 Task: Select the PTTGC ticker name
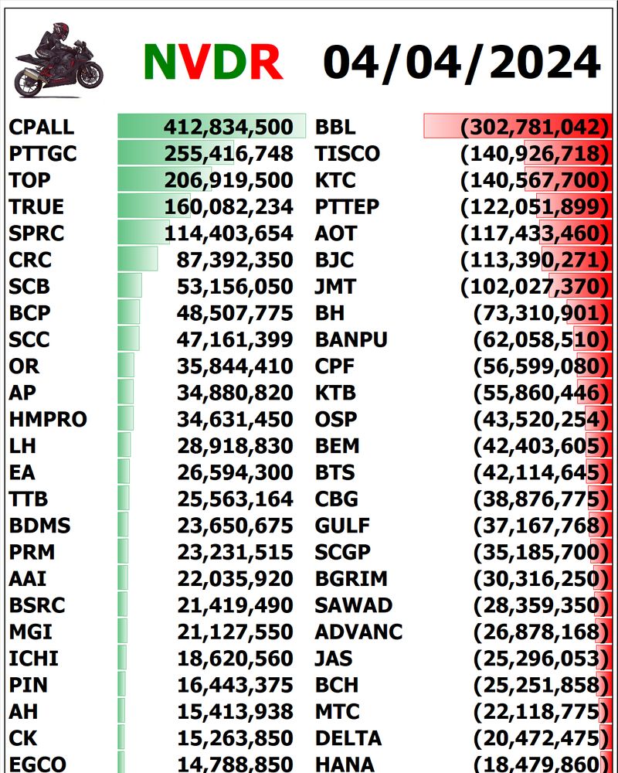pos(43,154)
